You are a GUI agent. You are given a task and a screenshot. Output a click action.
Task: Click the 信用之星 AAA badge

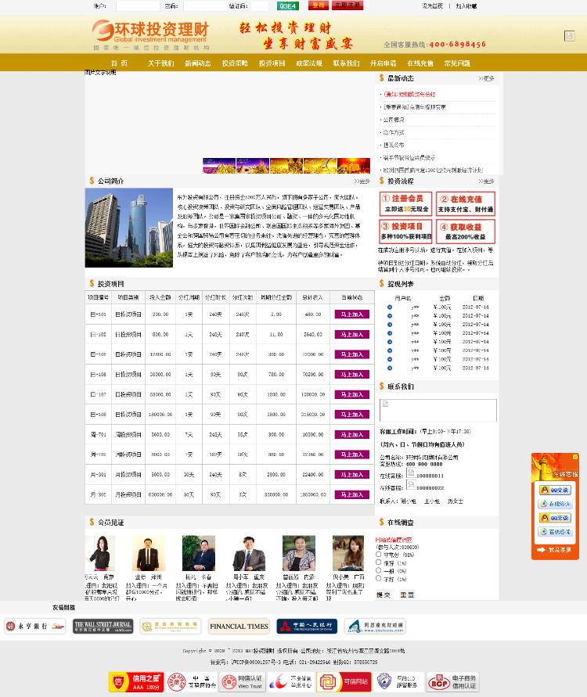tap(136, 682)
